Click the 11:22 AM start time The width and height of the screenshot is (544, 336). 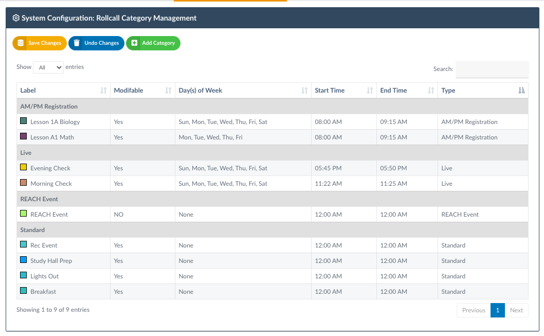328,184
